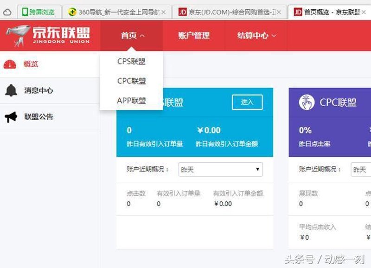Click the 展现数 label under CPC联盟

(308, 193)
